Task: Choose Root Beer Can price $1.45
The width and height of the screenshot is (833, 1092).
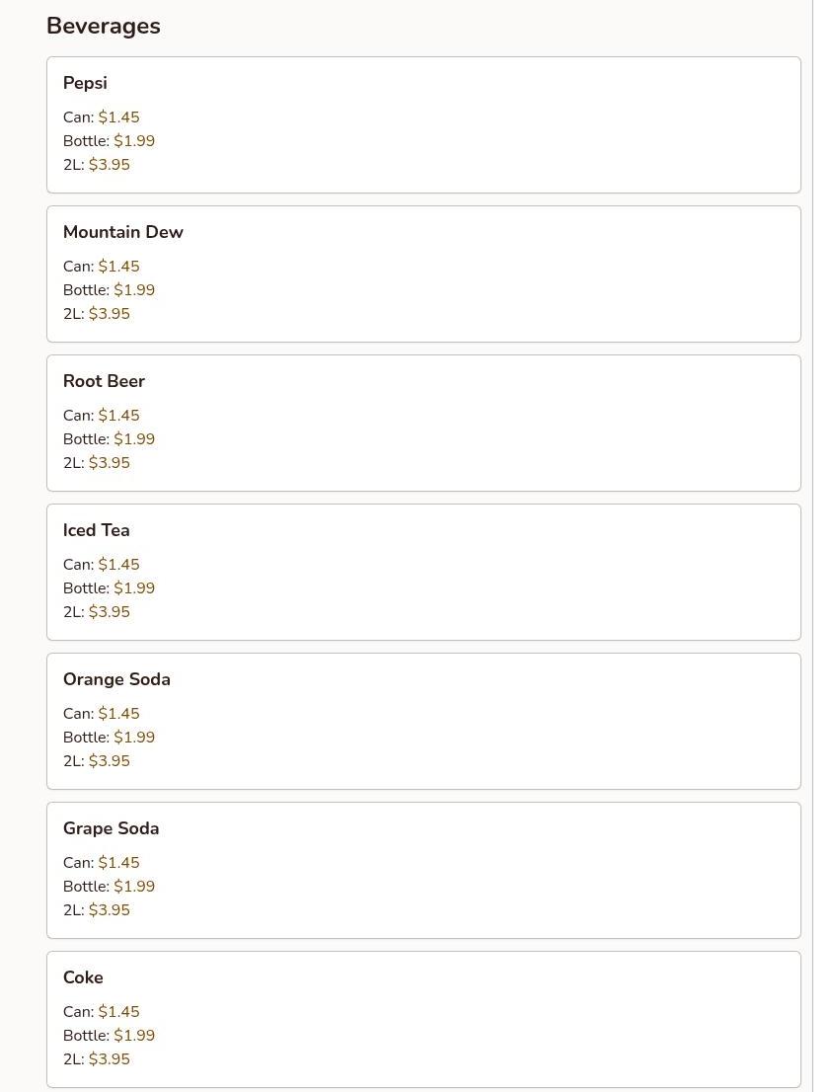Action: click(119, 416)
